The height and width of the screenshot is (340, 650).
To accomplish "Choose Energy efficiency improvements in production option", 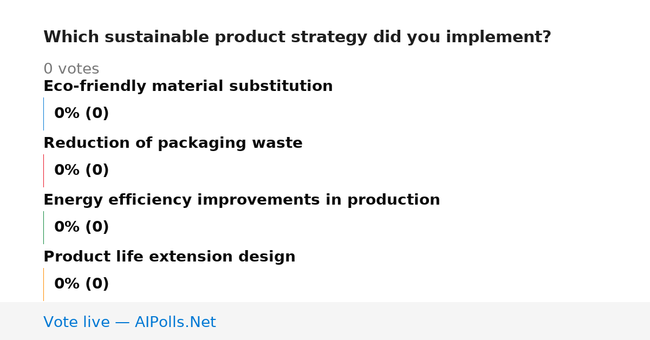I will tap(242, 200).
